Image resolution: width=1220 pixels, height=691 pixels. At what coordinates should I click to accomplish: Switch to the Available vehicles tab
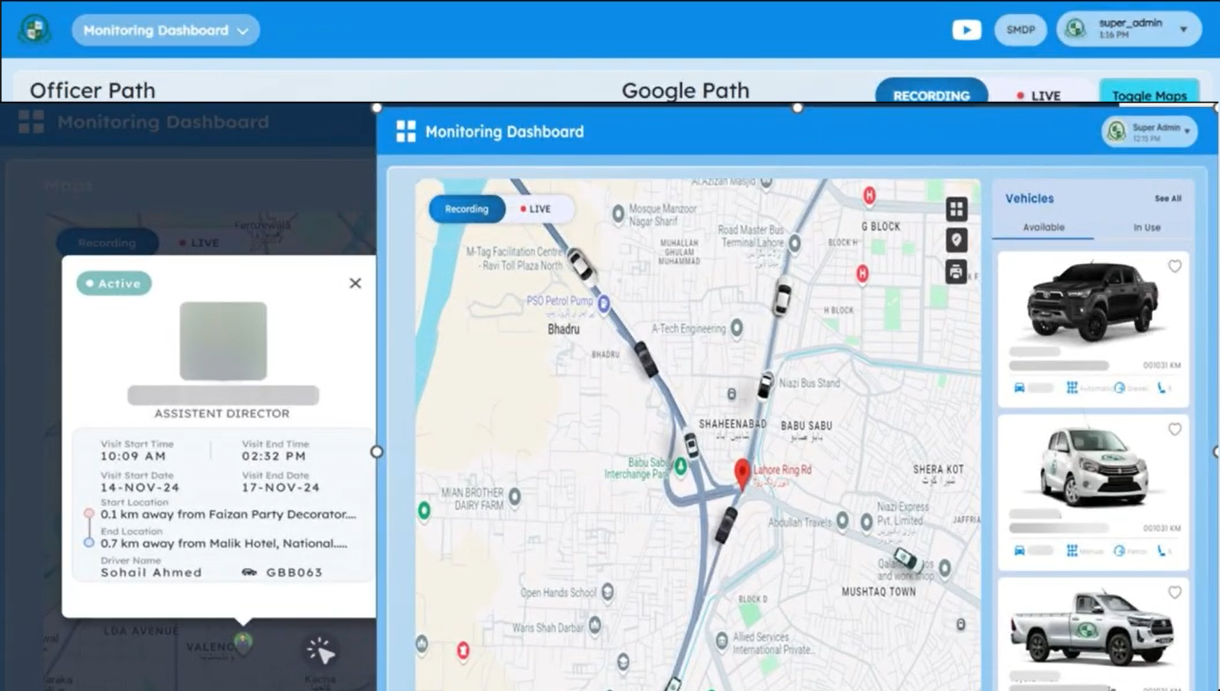click(x=1043, y=228)
